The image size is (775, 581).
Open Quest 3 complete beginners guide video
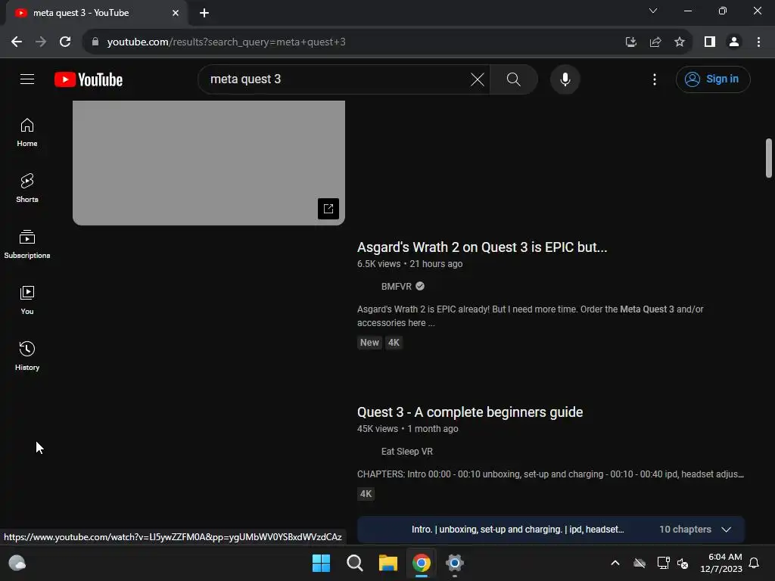470,412
